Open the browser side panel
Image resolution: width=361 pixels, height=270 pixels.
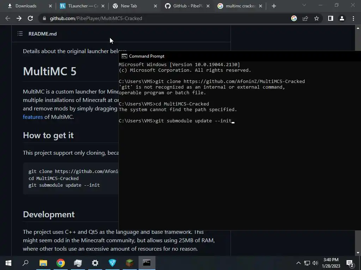[331, 18]
